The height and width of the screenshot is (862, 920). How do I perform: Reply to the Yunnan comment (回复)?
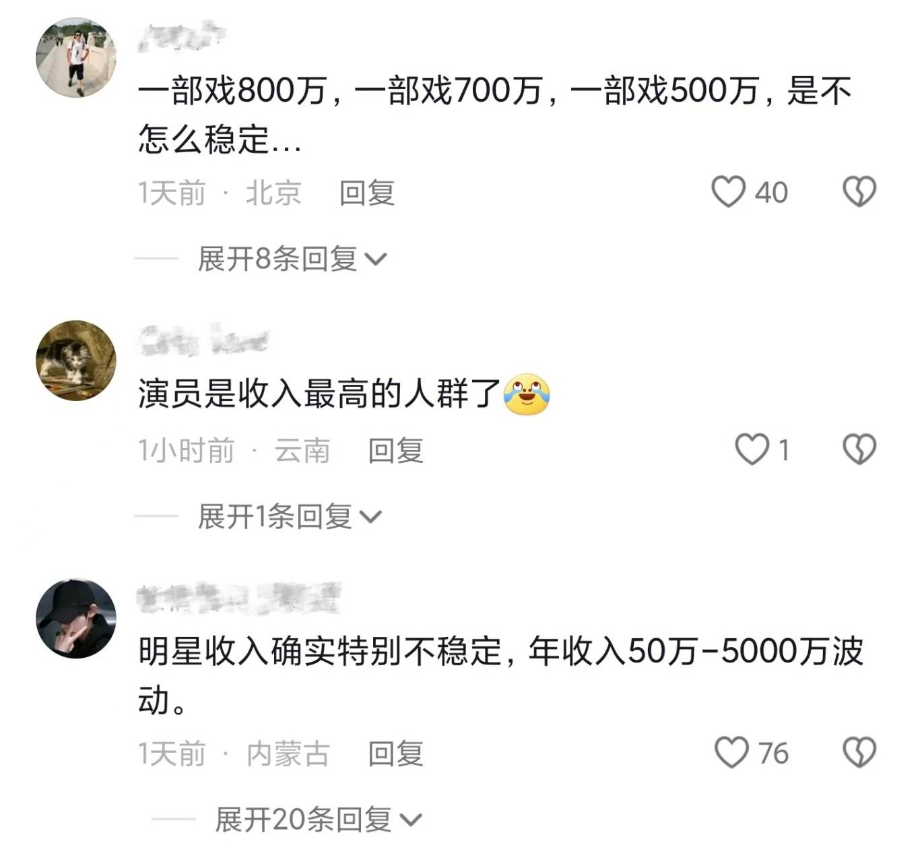tap(395, 450)
